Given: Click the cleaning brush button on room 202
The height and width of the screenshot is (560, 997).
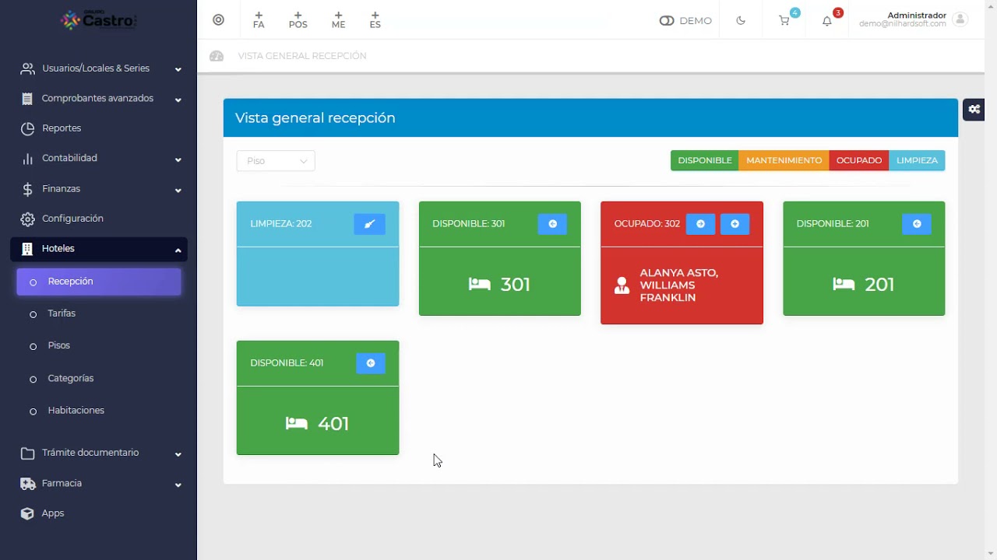Looking at the screenshot, I should (x=369, y=224).
